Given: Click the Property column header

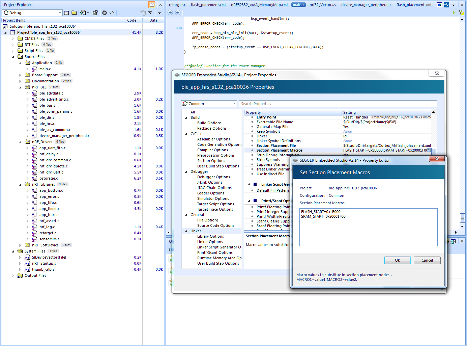Looking at the screenshot, I should click(293, 112).
